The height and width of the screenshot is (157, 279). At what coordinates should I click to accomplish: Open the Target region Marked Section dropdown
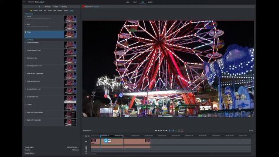pyautogui.click(x=73, y=147)
